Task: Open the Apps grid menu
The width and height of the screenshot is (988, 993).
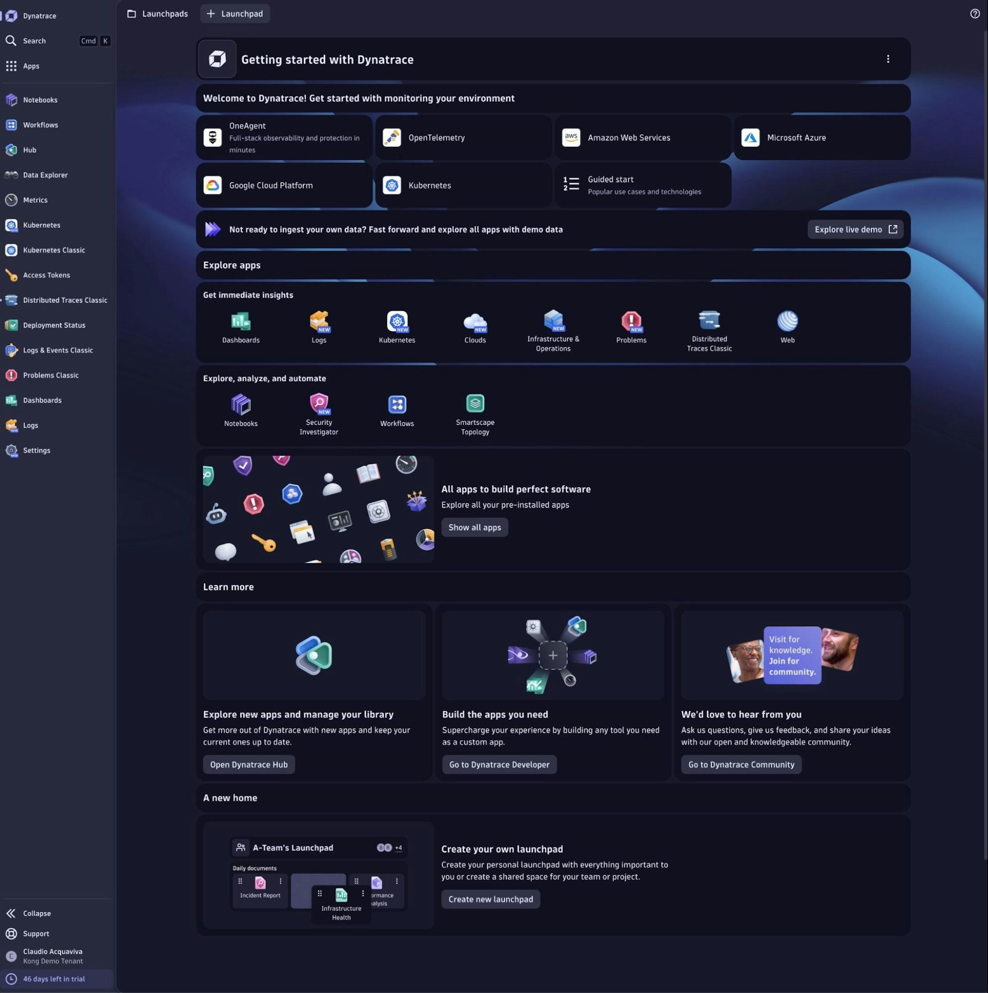Action: [31, 66]
